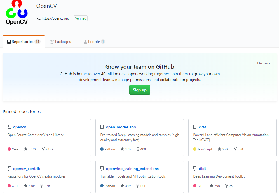Screen dimensions: 279x194
Task: Click the star icon showing 349 on openvino_training_extensions
Action: (122, 186)
